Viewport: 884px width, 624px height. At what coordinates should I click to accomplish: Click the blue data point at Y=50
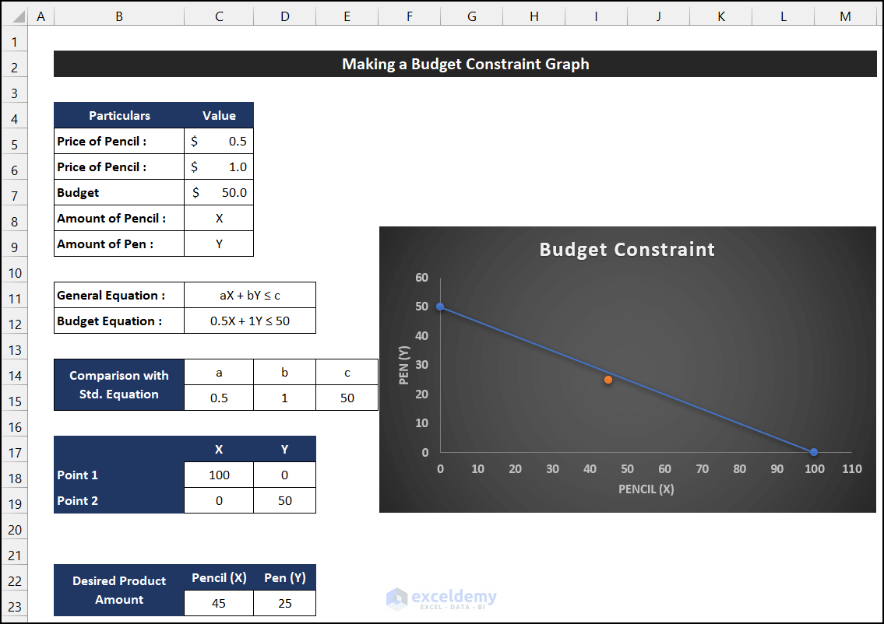click(x=440, y=307)
